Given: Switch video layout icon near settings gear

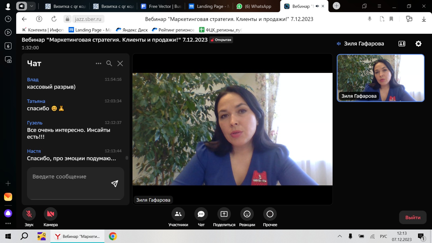Looking at the screenshot, I should pos(402,44).
